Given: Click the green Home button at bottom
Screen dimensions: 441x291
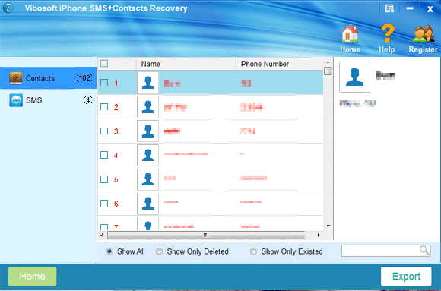Looking at the screenshot, I should pyautogui.click(x=33, y=276).
